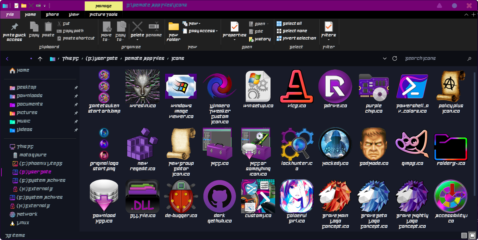Viewport: 478px width, 240px height.
Task: Refresh the Icons folder view
Action: (x=395, y=58)
